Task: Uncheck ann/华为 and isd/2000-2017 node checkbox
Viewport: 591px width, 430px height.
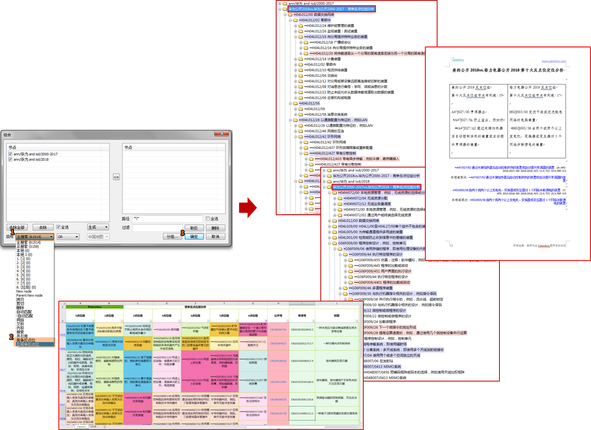Action: [x=10, y=154]
